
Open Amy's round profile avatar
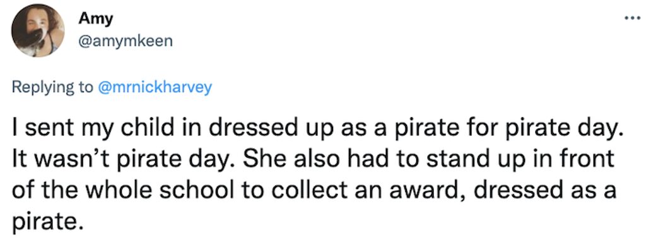point(38,30)
